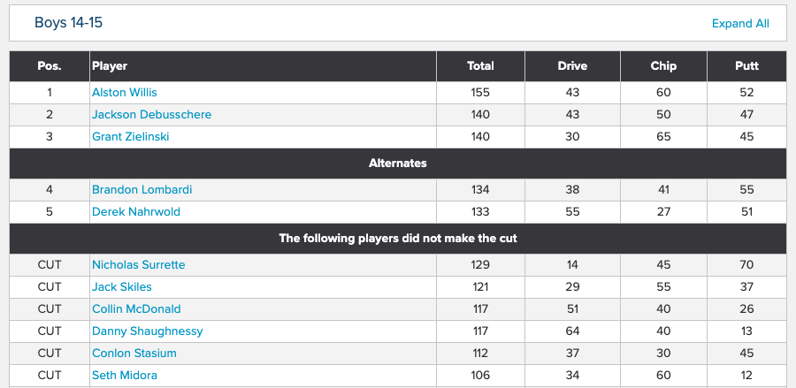
Task: Select the Boys 14-15 division heading
Action: pyautogui.click(x=68, y=23)
